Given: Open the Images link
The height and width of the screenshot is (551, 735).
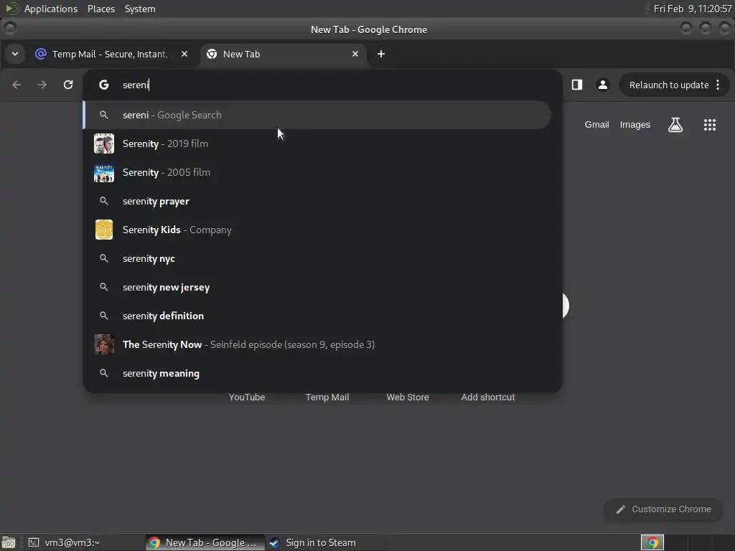Looking at the screenshot, I should tap(635, 125).
